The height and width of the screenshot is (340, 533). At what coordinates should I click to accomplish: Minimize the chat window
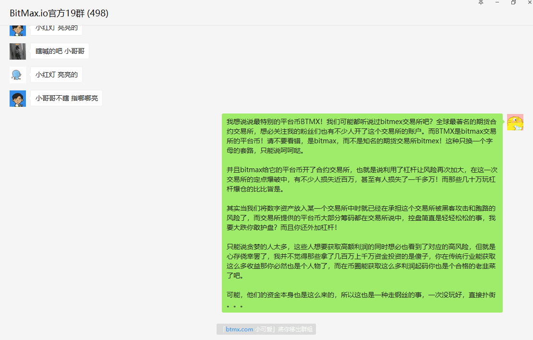point(497,2)
